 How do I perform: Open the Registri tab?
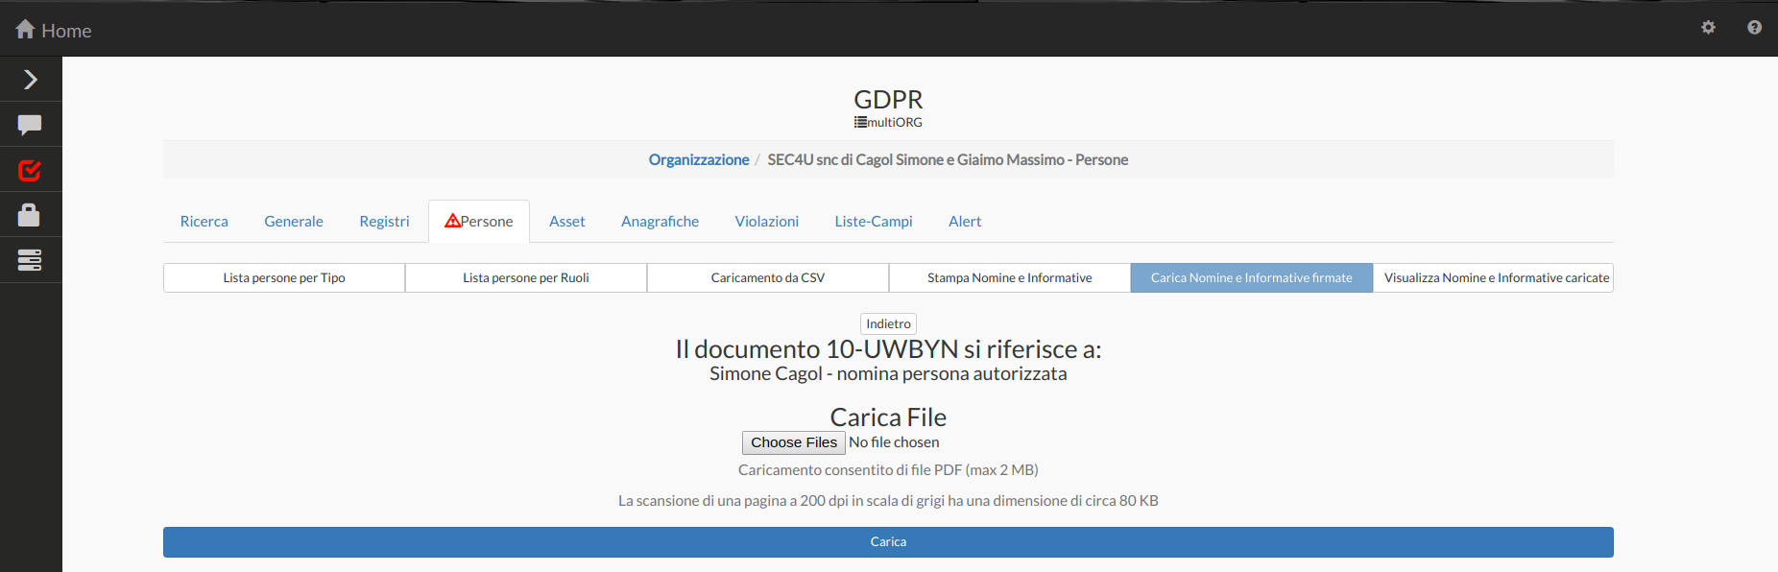coord(384,221)
